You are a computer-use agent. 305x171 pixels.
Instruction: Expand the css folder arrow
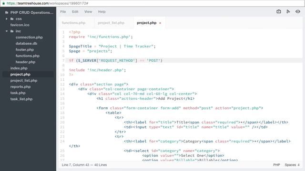[7, 19]
